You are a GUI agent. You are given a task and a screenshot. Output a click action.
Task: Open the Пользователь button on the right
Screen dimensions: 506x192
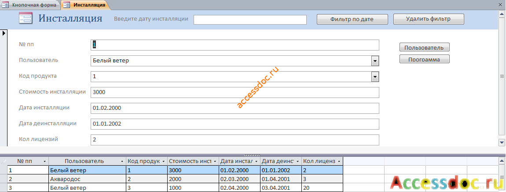pyautogui.click(x=424, y=47)
